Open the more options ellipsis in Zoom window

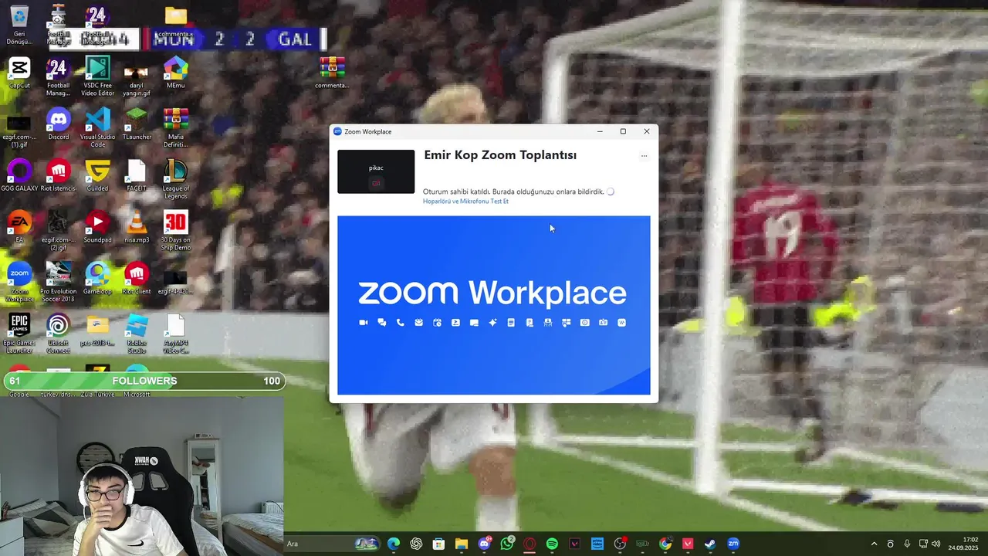click(644, 156)
